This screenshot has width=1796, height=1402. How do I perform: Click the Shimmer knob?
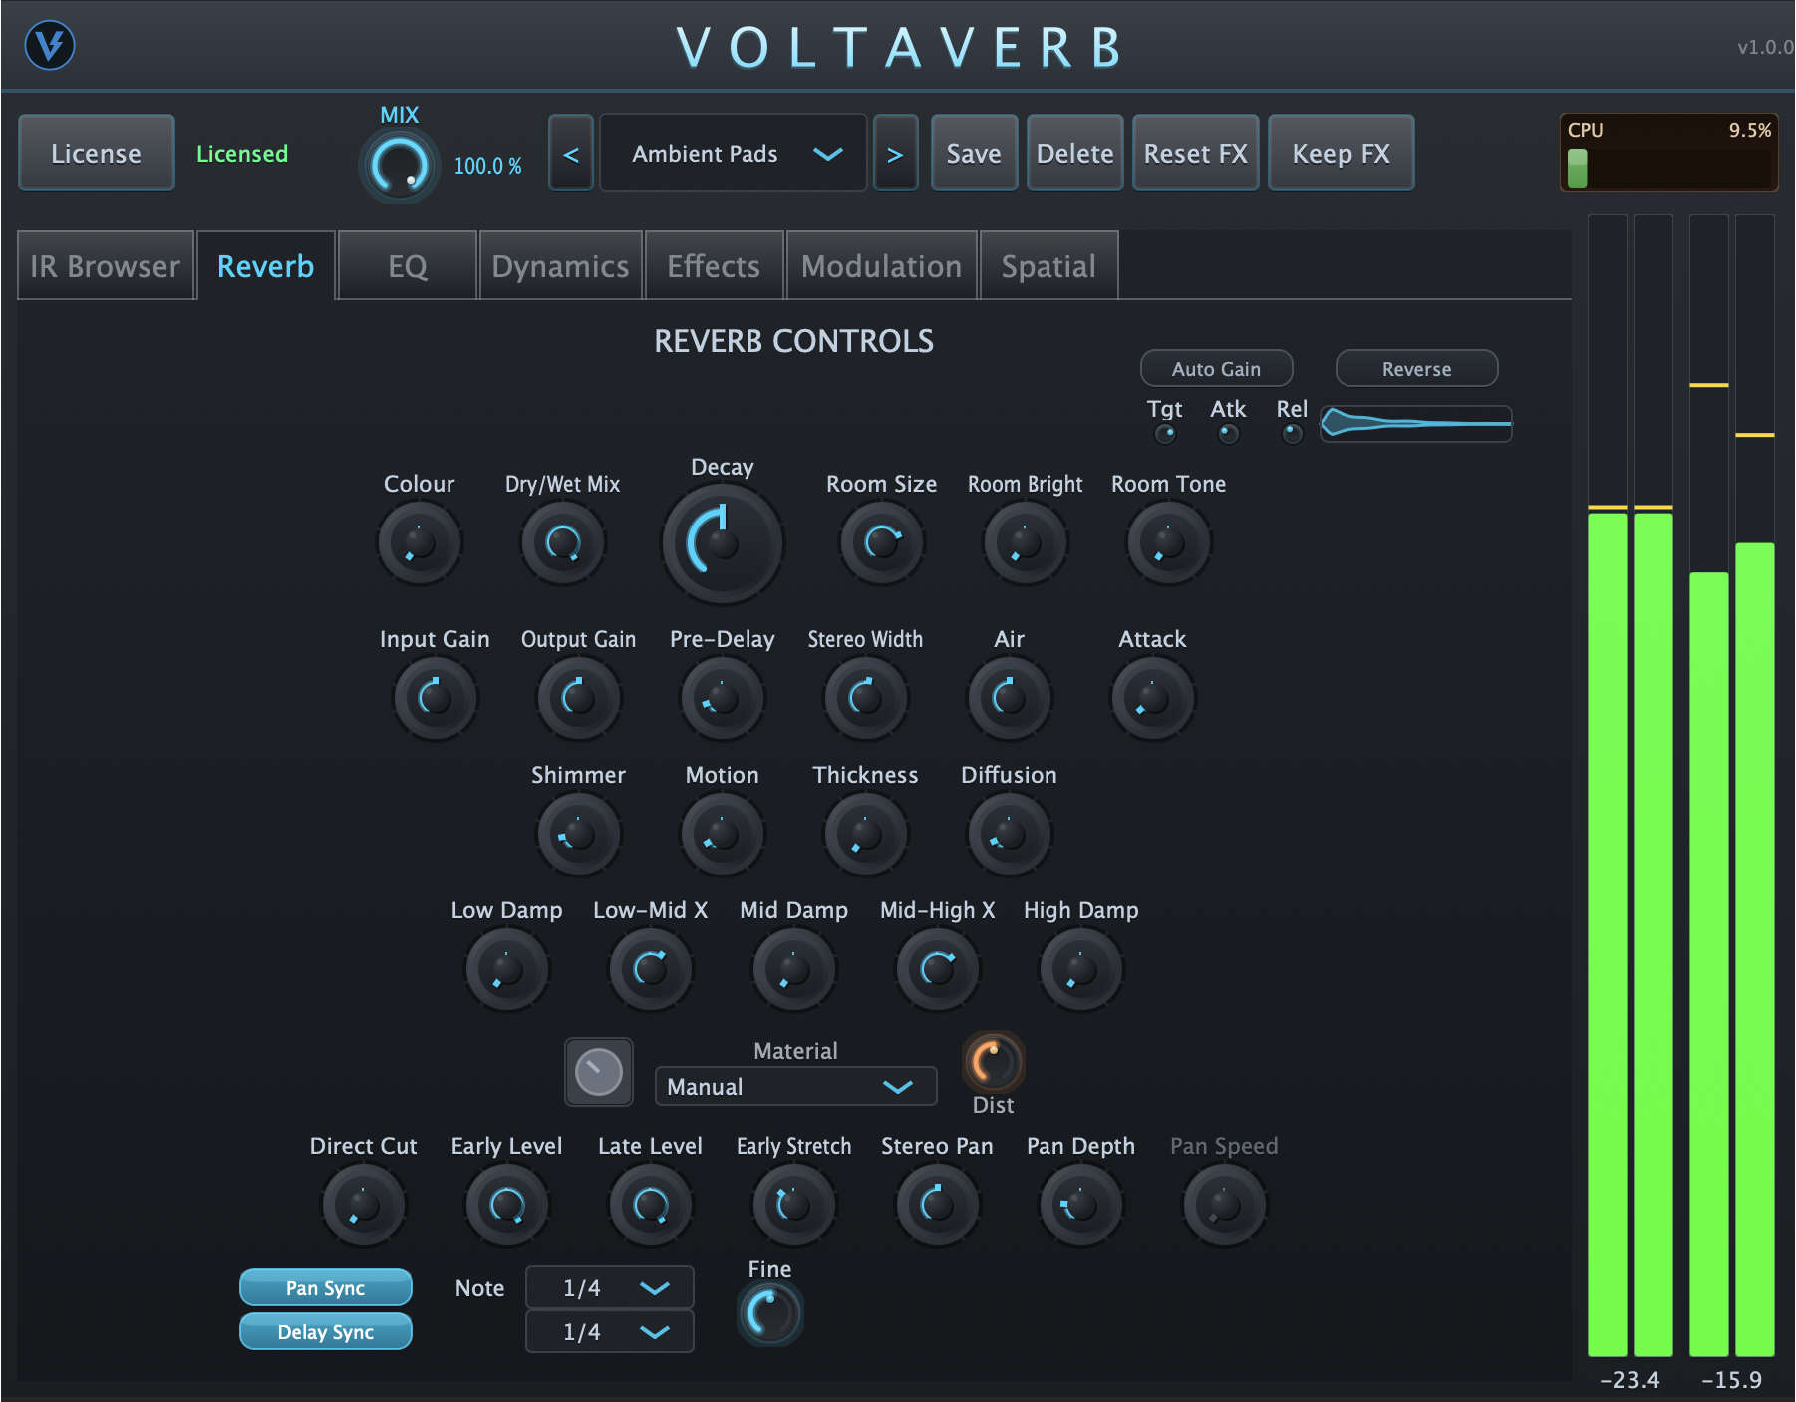pyautogui.click(x=579, y=834)
